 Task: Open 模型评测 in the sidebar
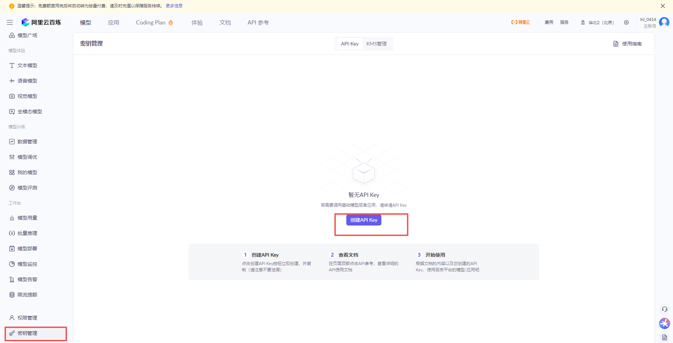pyautogui.click(x=23, y=188)
